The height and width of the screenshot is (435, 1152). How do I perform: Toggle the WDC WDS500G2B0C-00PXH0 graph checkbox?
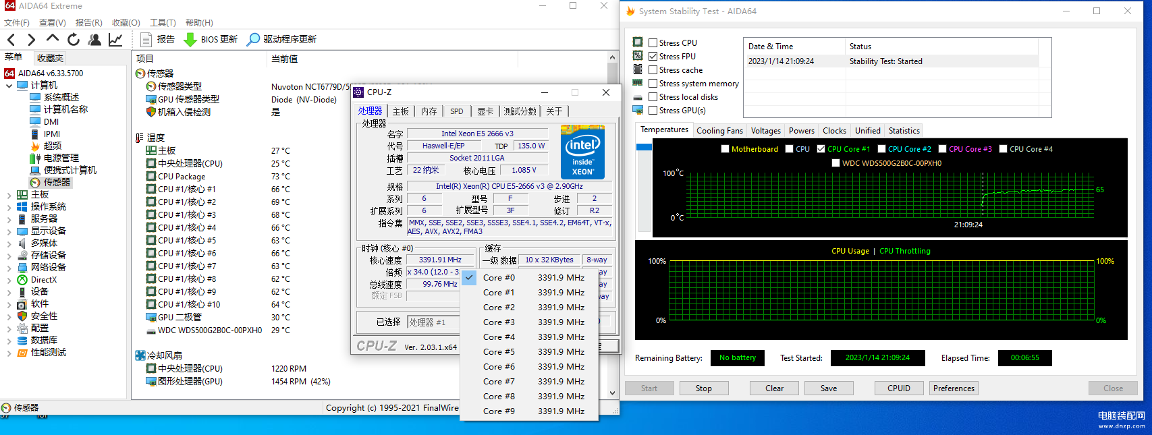pos(835,163)
